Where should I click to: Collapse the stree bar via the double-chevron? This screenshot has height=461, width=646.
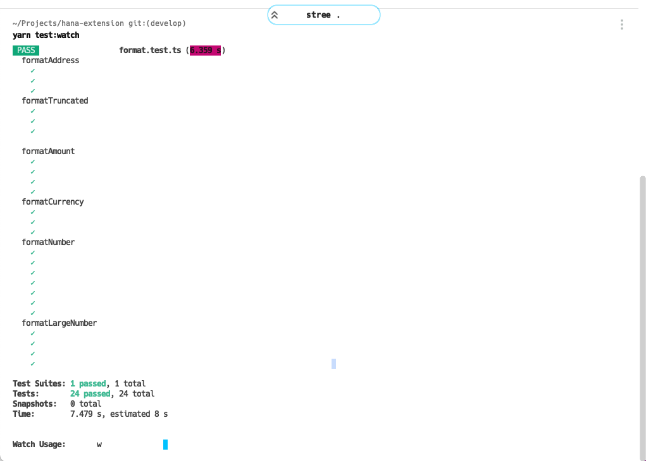[x=275, y=14]
